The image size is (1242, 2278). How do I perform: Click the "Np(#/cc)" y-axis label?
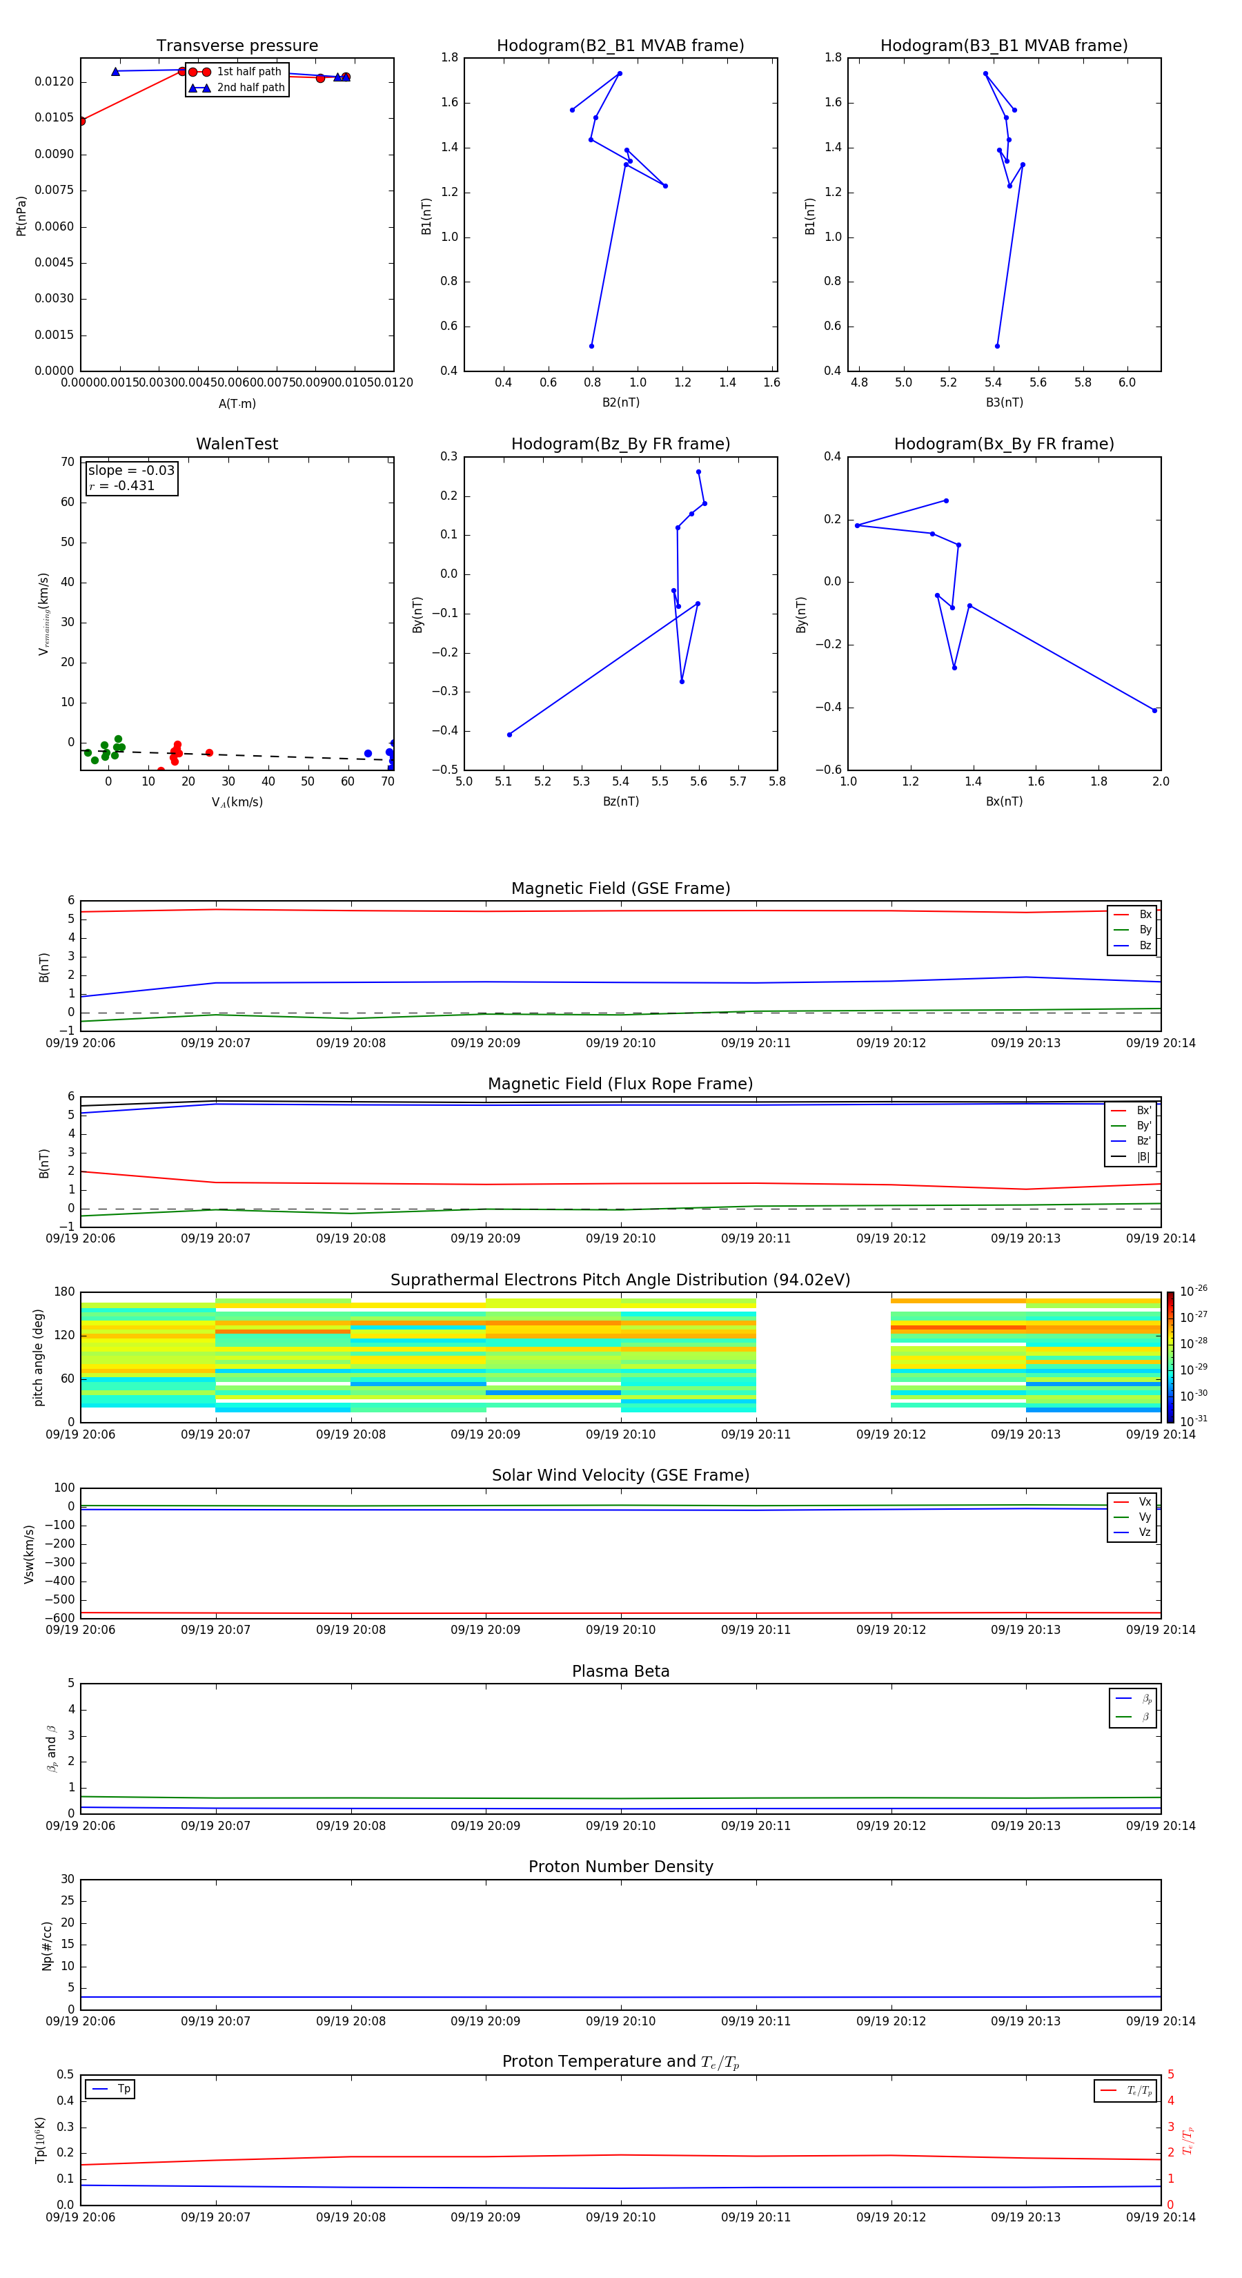pos(47,1945)
